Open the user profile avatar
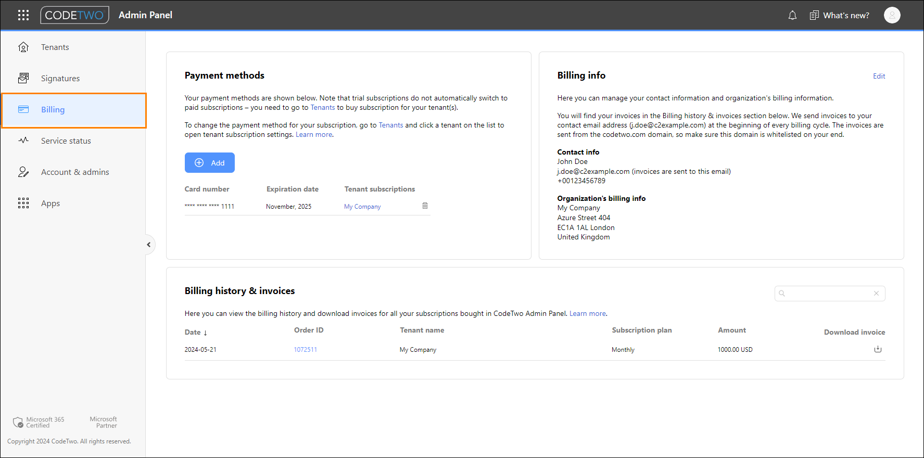This screenshot has height=458, width=924. tap(892, 15)
